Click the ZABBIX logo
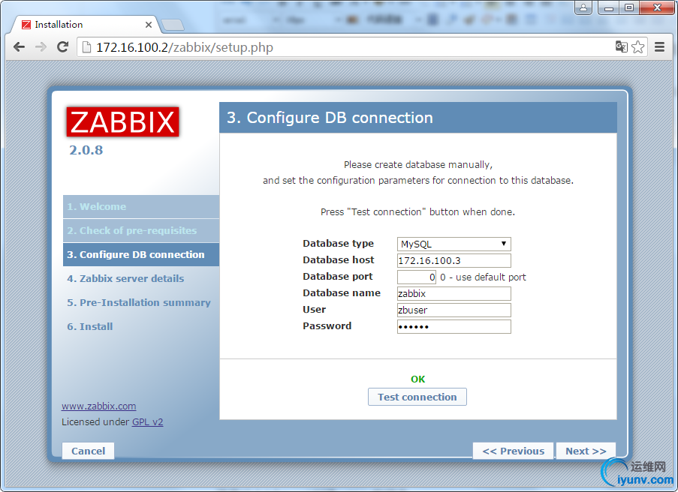The image size is (678, 492). [123, 121]
